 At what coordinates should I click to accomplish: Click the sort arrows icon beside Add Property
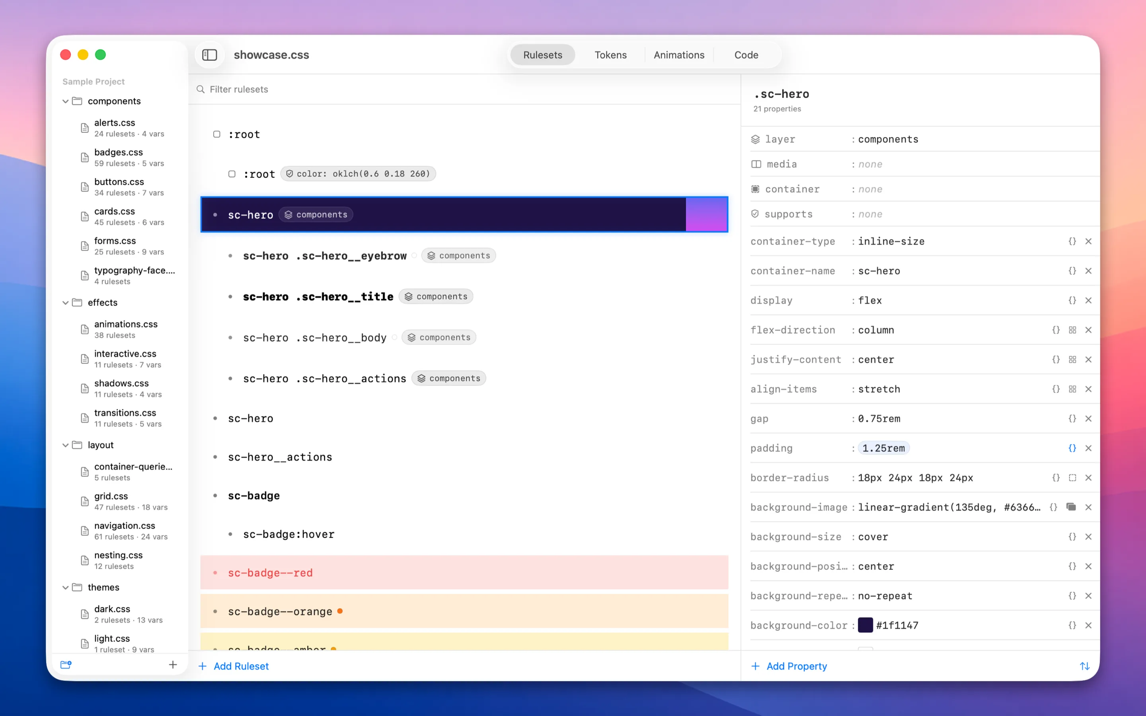[x=1084, y=666]
